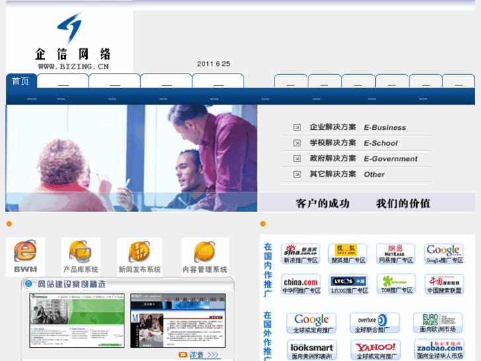
Task: Open the 产品库系统 icon
Action: click(x=81, y=257)
